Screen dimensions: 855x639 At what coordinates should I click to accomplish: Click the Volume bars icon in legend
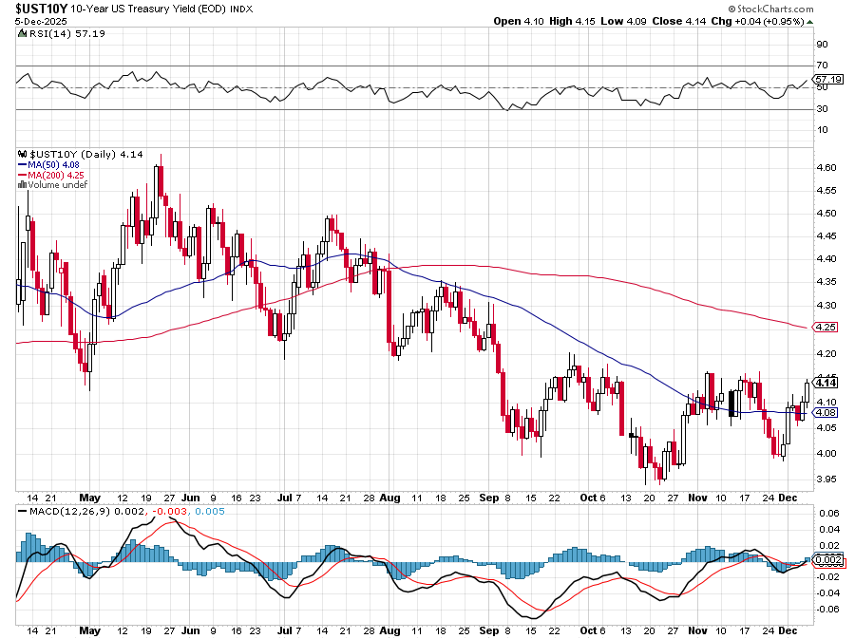click(x=23, y=184)
